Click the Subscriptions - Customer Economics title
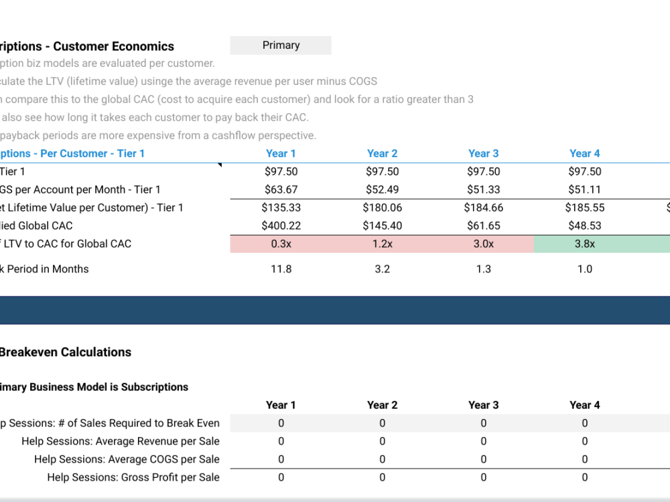 [x=87, y=46]
